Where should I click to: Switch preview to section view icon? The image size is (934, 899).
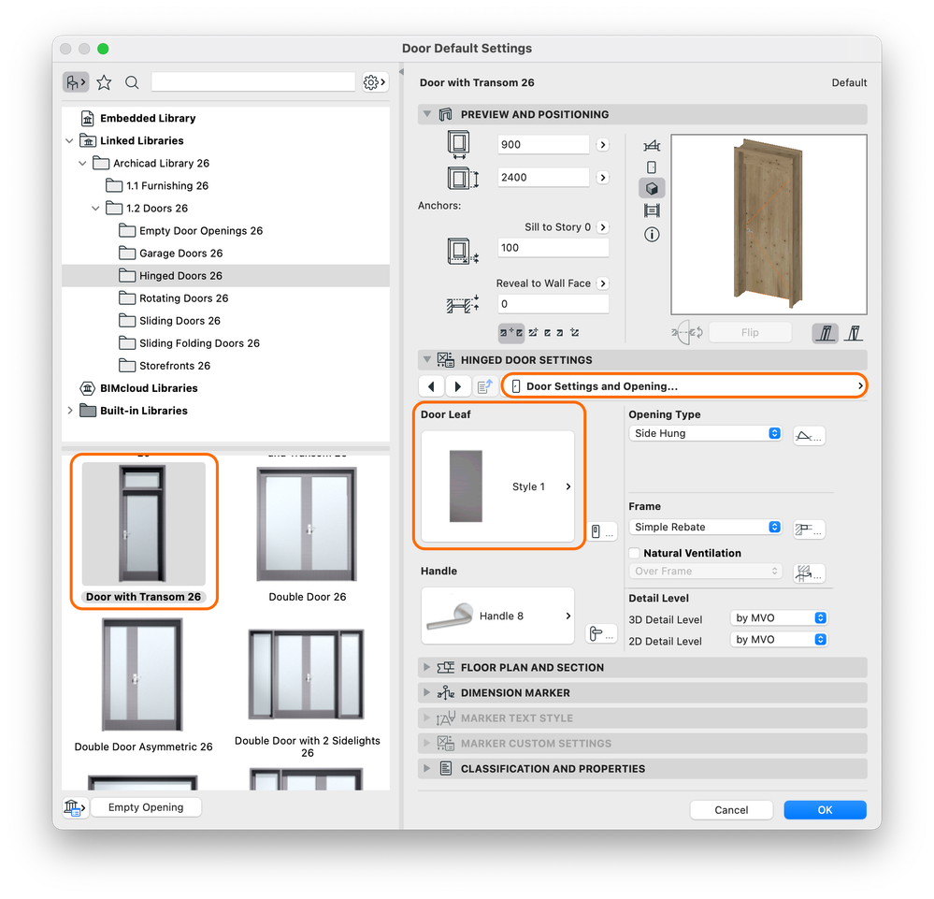tap(652, 210)
